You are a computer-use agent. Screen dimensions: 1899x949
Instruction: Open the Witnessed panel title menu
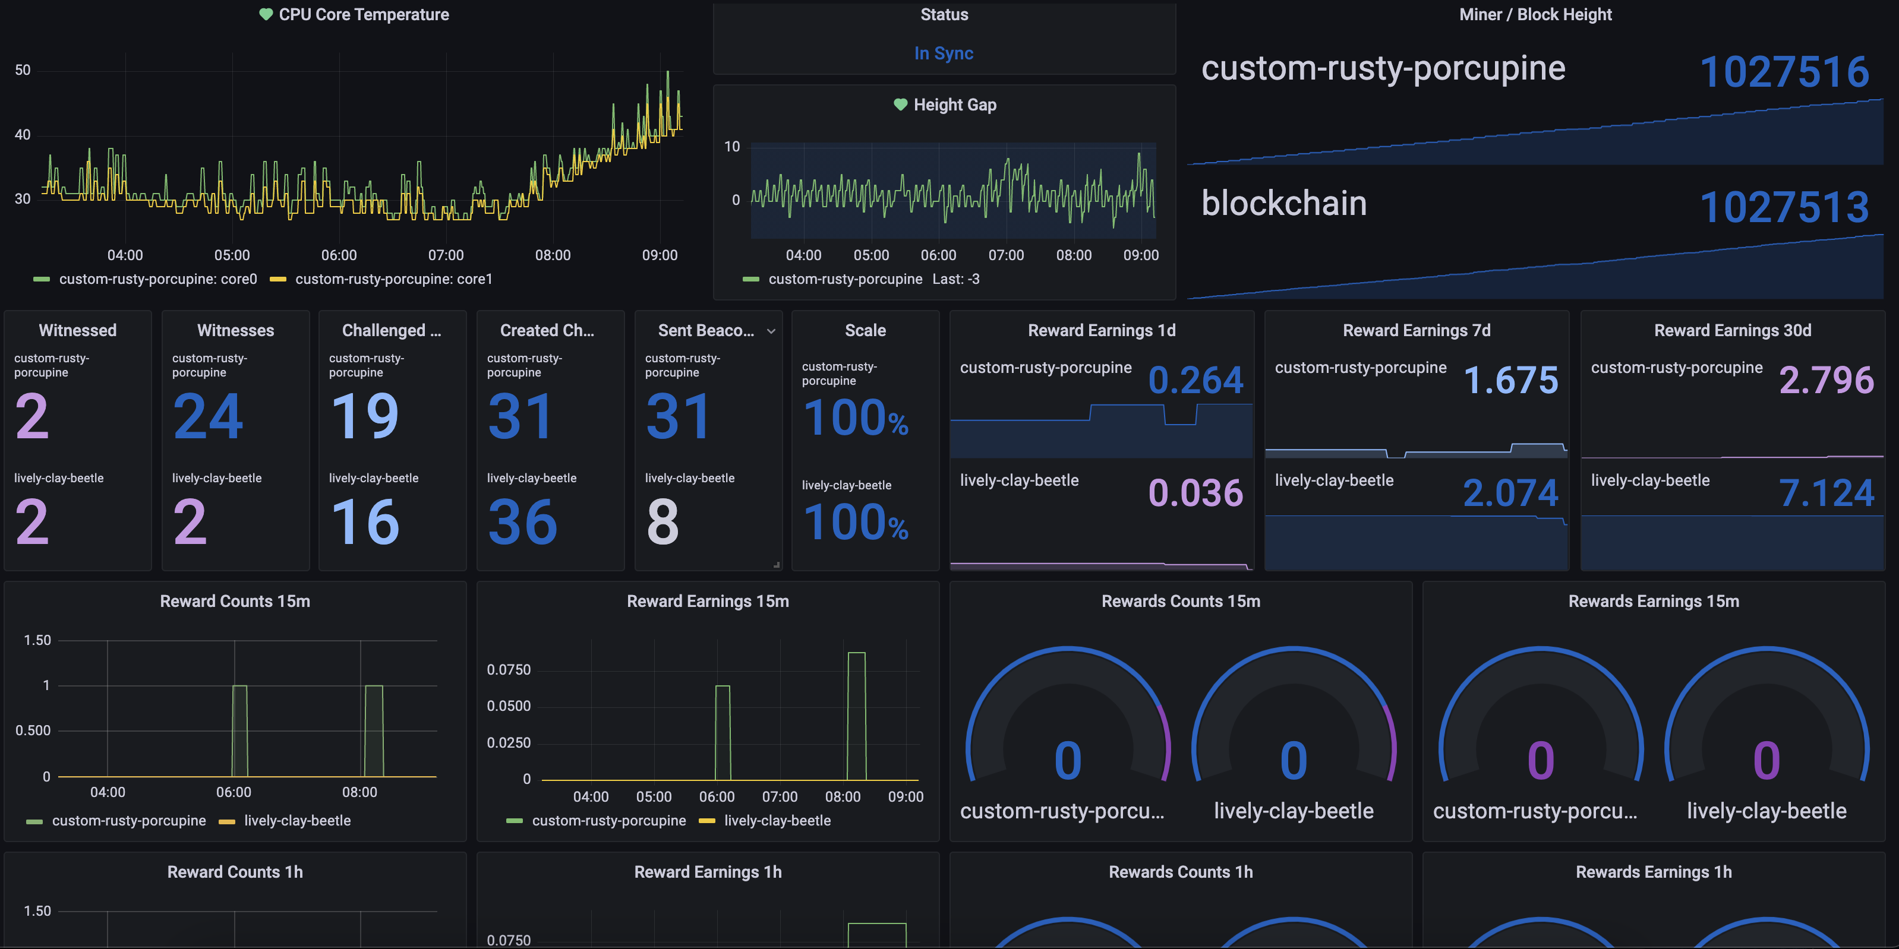coord(77,330)
